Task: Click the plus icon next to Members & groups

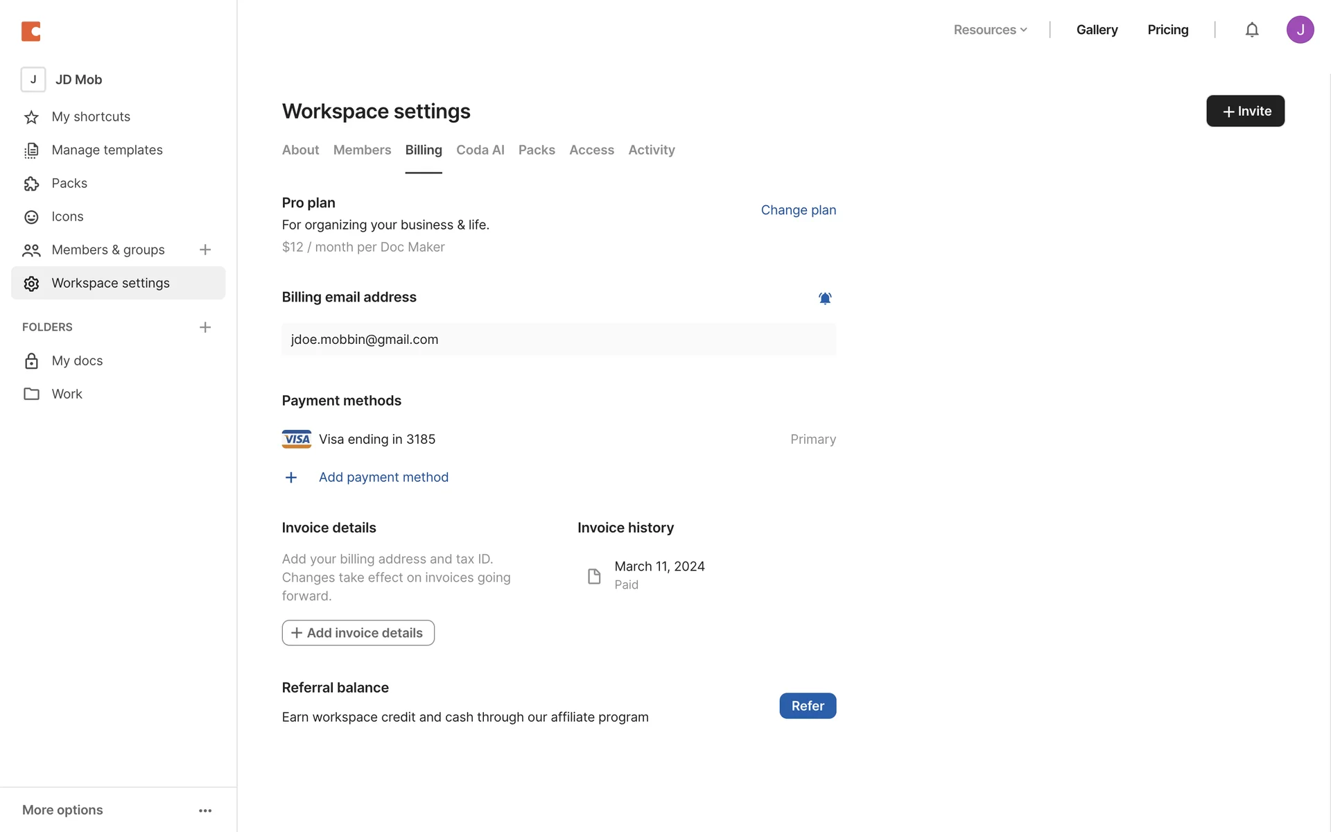Action: point(205,250)
